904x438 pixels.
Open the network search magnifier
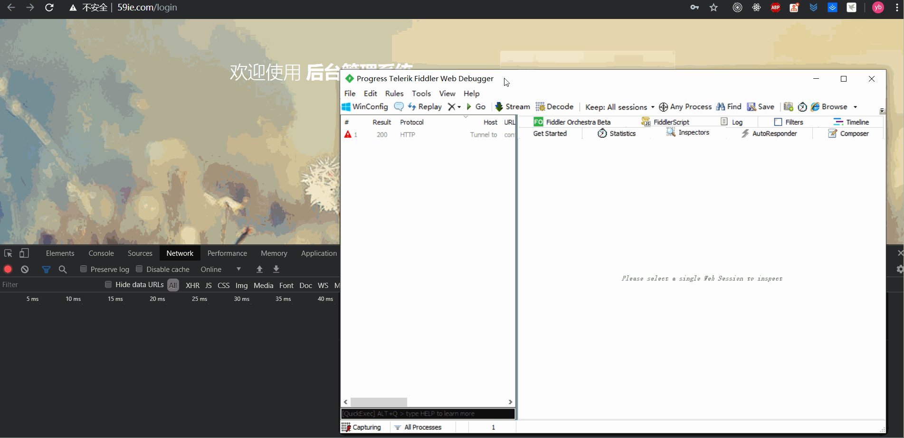[63, 269]
